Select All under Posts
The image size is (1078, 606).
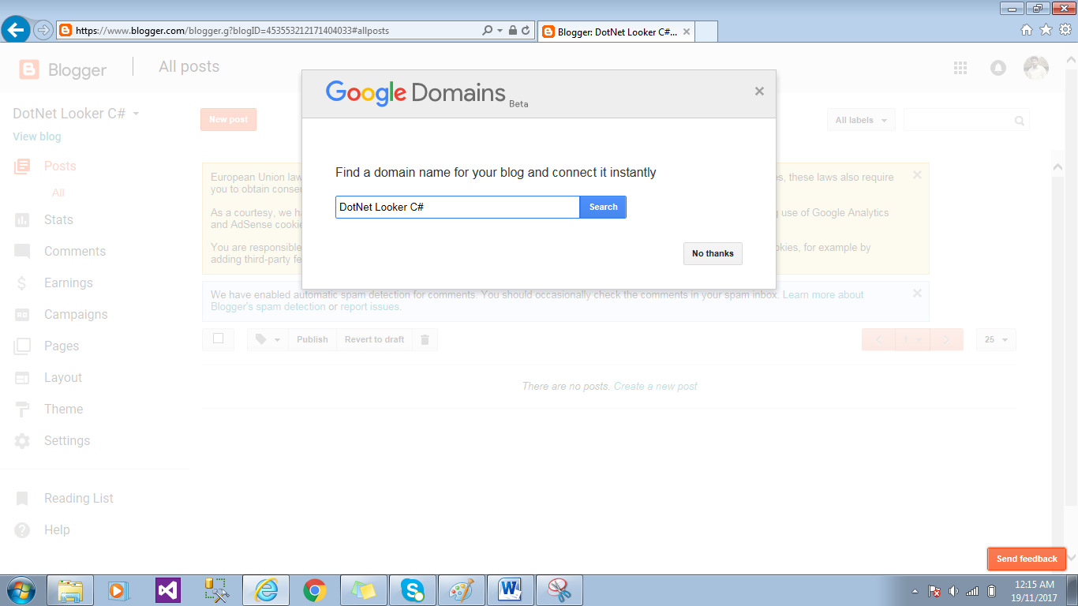pyautogui.click(x=58, y=193)
